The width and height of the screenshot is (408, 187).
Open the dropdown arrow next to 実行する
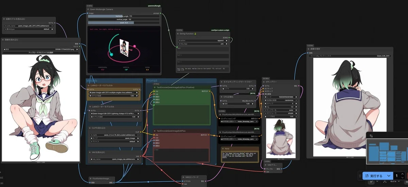pyautogui.click(x=388, y=176)
